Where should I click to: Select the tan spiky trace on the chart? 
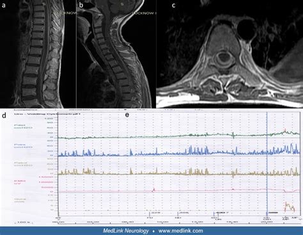(x=179, y=172)
